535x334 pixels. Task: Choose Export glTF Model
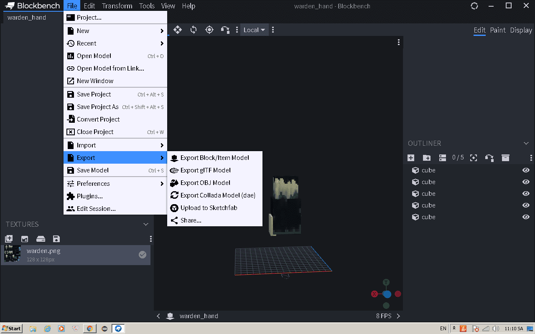click(215, 170)
